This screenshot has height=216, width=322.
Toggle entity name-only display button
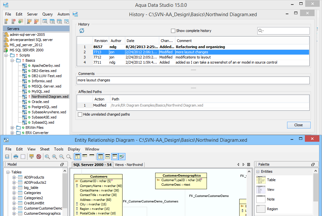click(92, 156)
